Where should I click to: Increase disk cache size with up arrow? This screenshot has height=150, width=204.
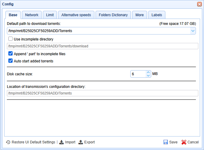click(148, 72)
